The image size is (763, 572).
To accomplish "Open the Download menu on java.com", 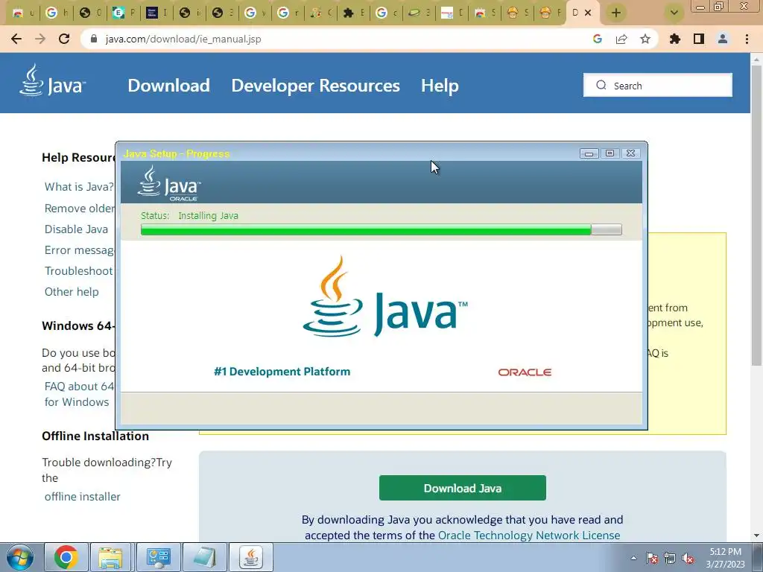I will tap(169, 86).
